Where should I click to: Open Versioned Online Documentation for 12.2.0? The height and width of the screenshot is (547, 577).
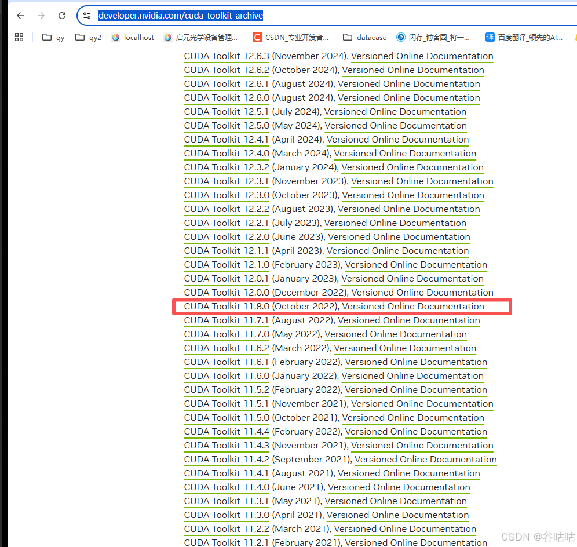pos(399,237)
